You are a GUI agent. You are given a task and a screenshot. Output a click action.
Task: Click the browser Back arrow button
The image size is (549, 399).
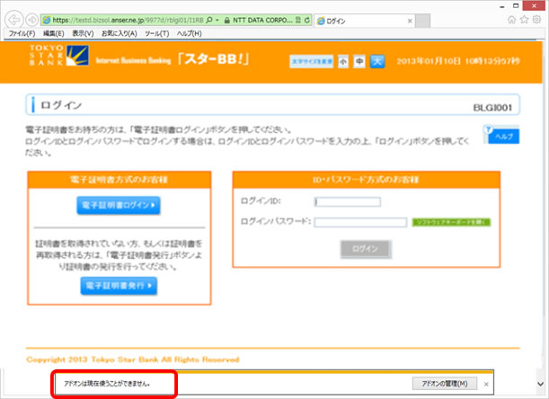pyautogui.click(x=14, y=20)
